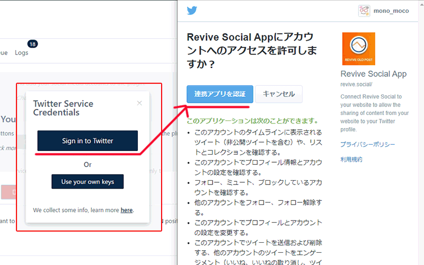Click the green permissions heading text
The width and height of the screenshot is (424, 265).
pyautogui.click(x=252, y=120)
